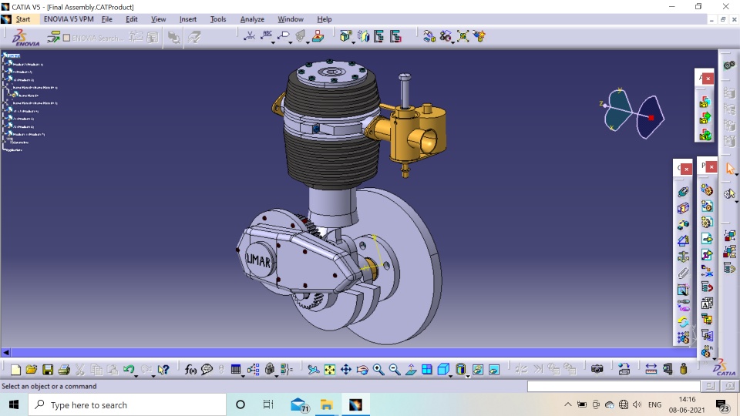
Task: Open the File menu
Action: tap(106, 19)
